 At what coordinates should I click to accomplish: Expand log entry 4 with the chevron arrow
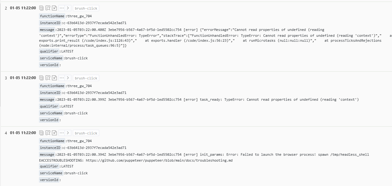coord(68,133)
